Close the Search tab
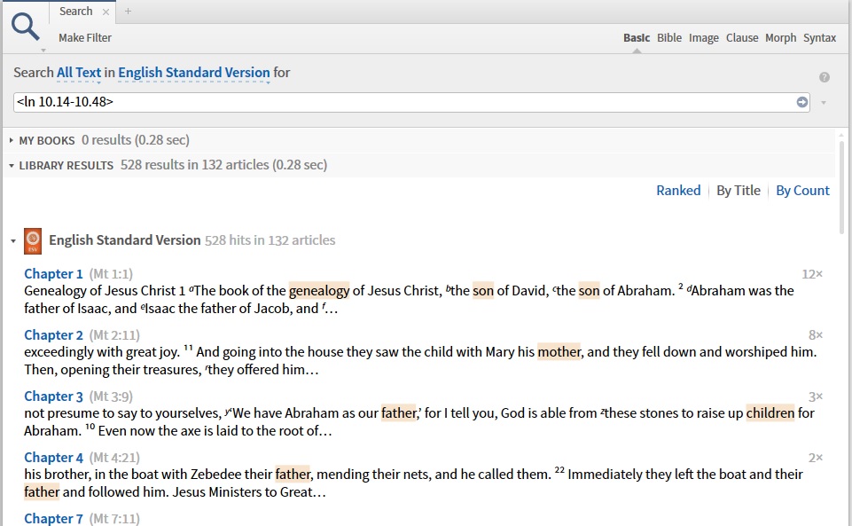The height and width of the screenshot is (526, 852). 106,12
